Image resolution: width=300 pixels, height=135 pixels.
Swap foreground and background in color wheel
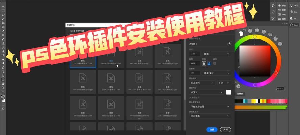coord(245,30)
